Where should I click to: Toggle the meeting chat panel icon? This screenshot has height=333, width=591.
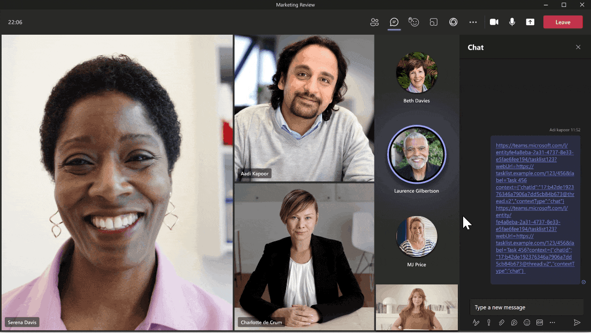(394, 22)
